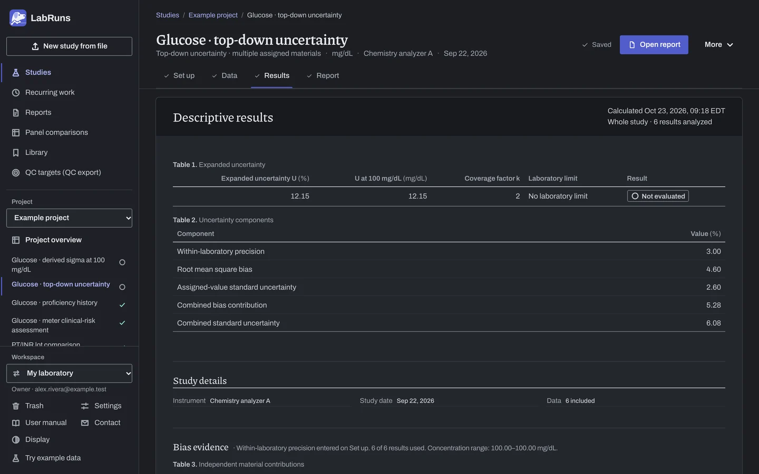This screenshot has height=474, width=759.
Task: Open the Example project dropdown
Action: tap(69, 218)
